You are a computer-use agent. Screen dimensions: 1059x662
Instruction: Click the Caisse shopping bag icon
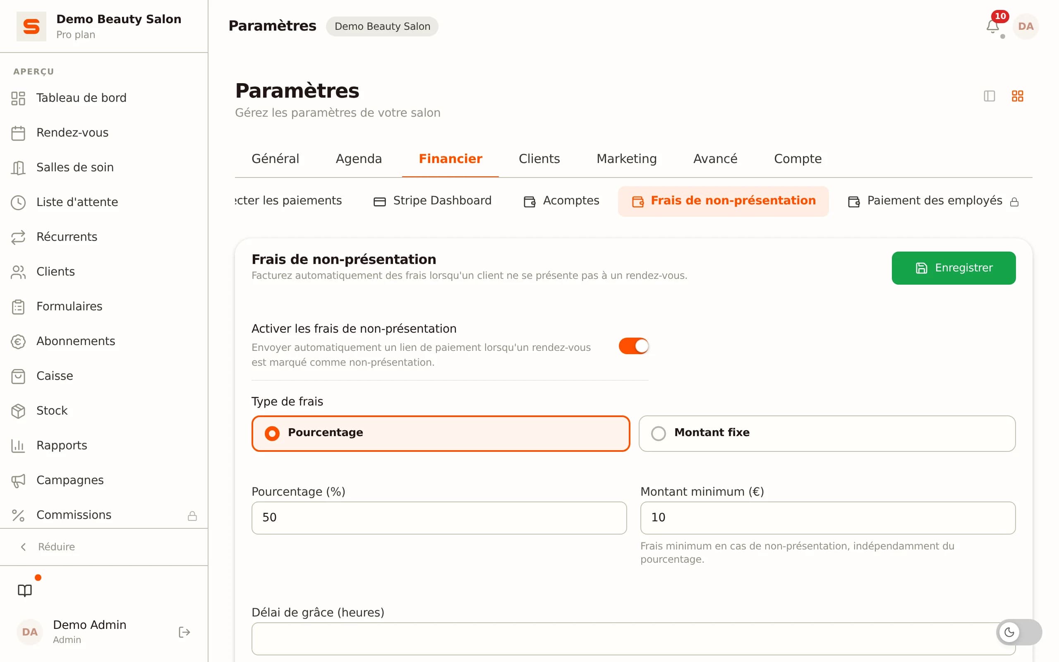[x=18, y=376]
